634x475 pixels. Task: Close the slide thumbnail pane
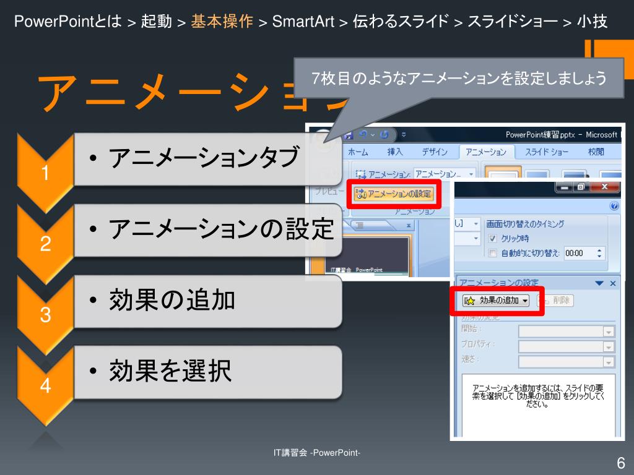pyautogui.click(x=409, y=225)
